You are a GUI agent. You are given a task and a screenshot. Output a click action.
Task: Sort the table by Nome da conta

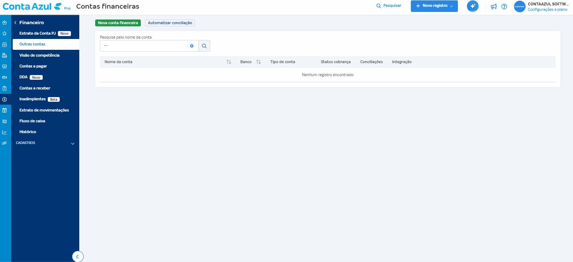coord(229,62)
